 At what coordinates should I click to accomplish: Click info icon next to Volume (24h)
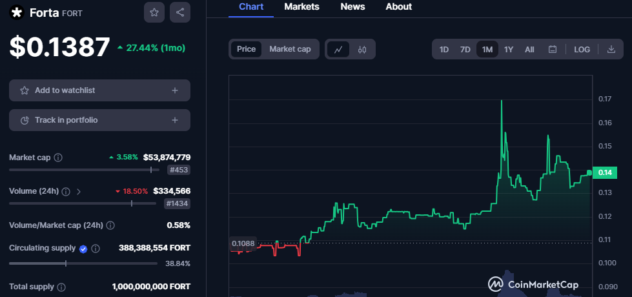[x=66, y=191]
